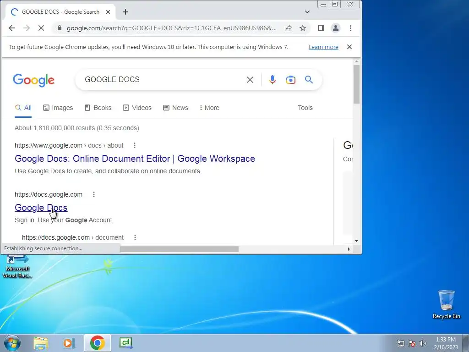
Task: Open the side panel icon in Chrome toolbar
Action: pos(321,28)
